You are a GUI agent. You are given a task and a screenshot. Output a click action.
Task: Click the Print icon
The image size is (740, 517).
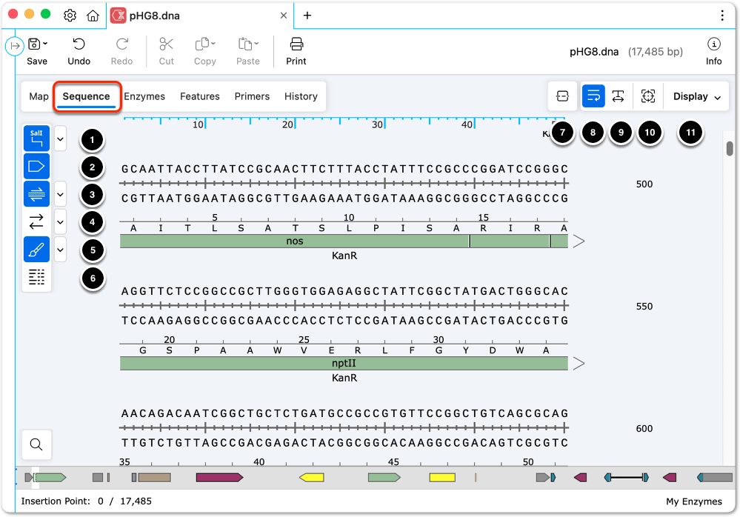[296, 44]
